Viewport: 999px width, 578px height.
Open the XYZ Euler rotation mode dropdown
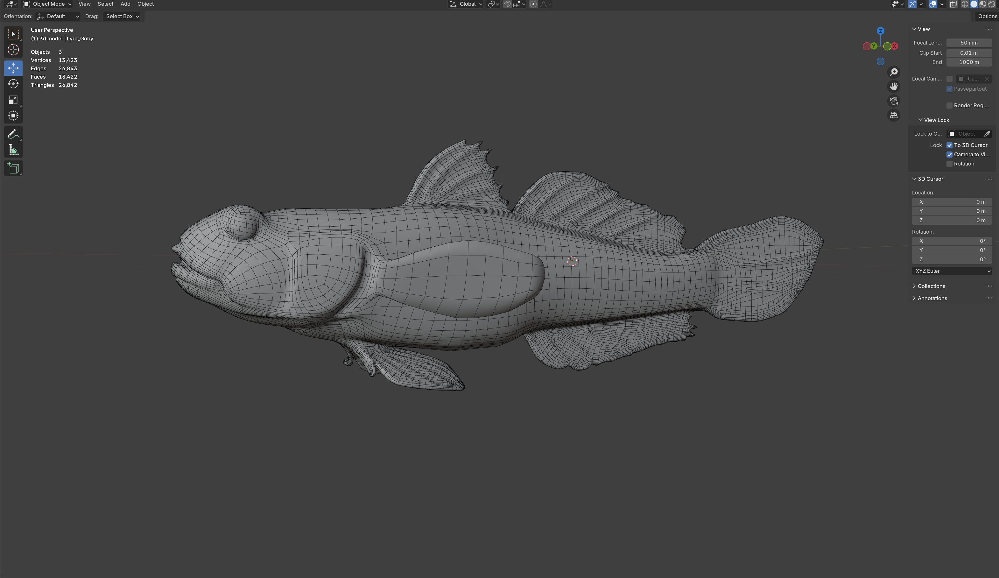[x=952, y=271]
